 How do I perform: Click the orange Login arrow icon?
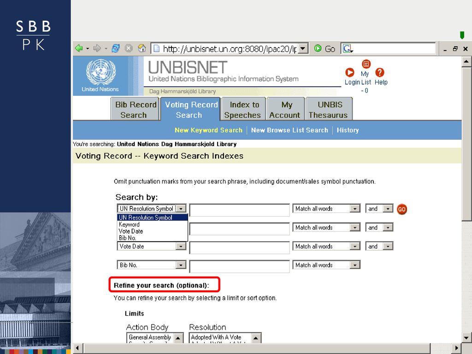[x=350, y=72]
